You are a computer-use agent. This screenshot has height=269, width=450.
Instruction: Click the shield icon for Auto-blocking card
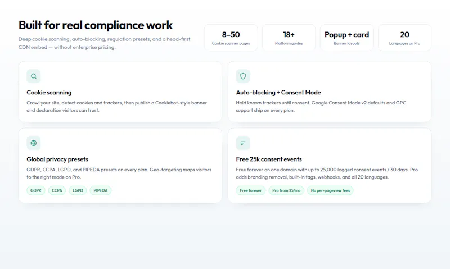pyautogui.click(x=243, y=76)
